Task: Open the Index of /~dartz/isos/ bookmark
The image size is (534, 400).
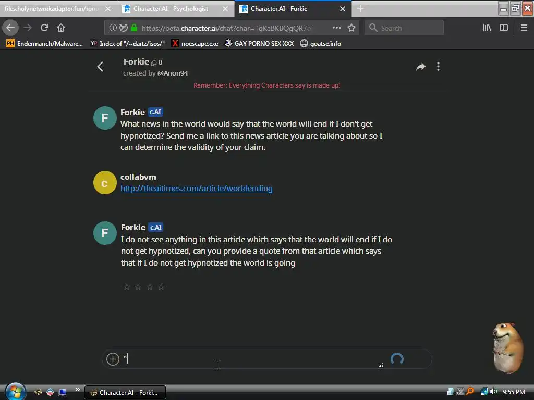Action: [127, 44]
